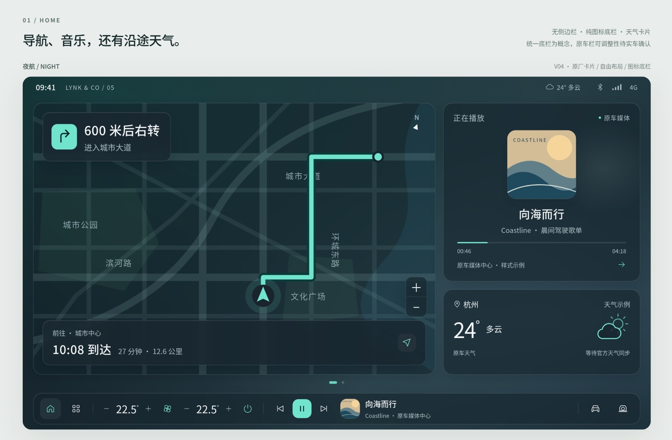
Task: Tap the partly cloudy weather icon
Action: tap(612, 327)
